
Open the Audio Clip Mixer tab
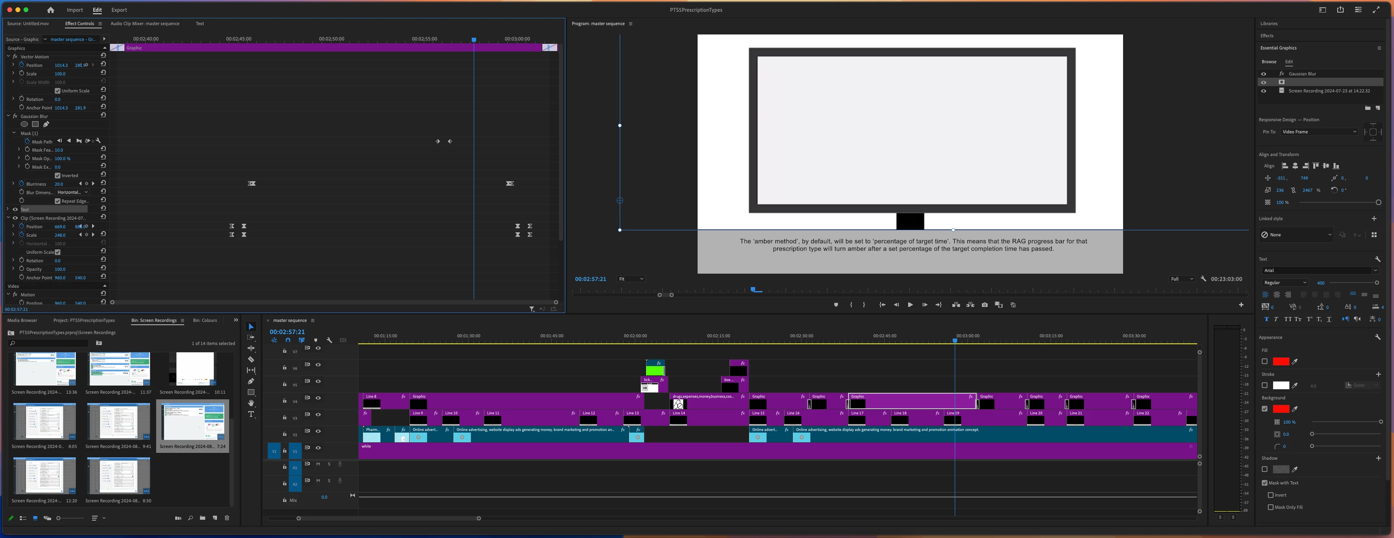[144, 24]
